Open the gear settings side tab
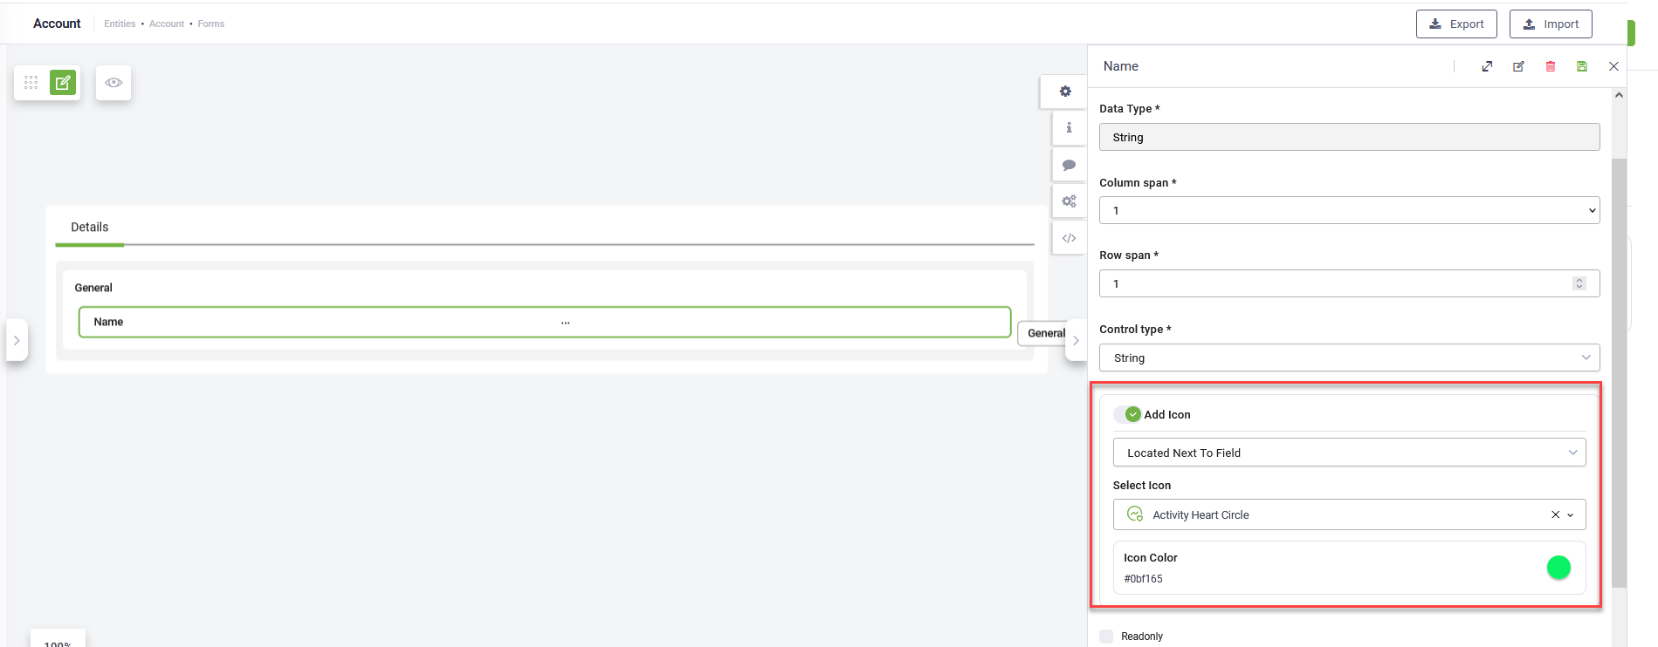Screen dimensions: 1658x647 click(1065, 92)
